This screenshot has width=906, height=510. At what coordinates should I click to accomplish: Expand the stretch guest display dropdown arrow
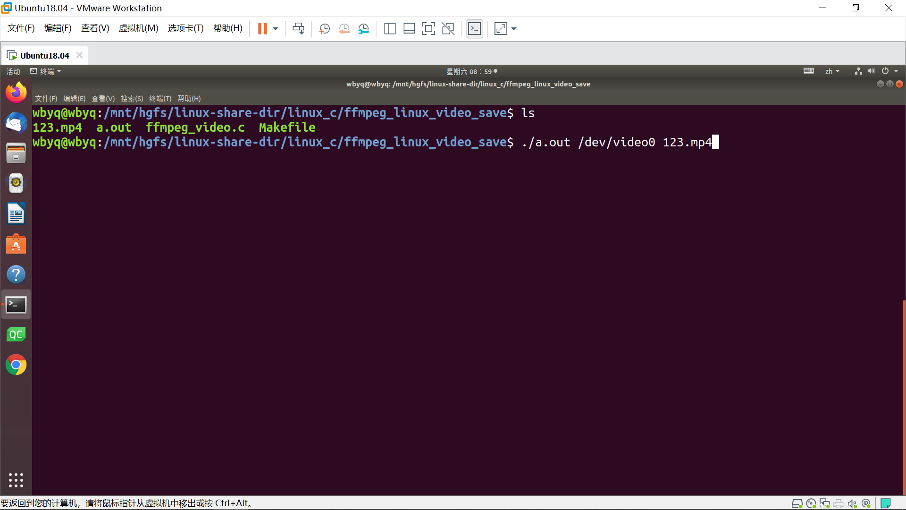(x=514, y=29)
